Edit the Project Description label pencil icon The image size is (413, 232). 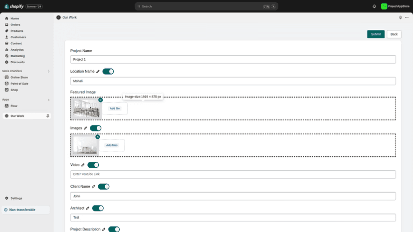[104, 230]
